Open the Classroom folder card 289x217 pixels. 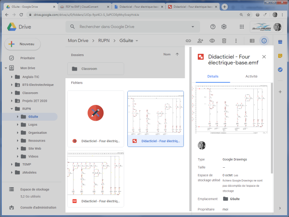[x=96, y=69]
